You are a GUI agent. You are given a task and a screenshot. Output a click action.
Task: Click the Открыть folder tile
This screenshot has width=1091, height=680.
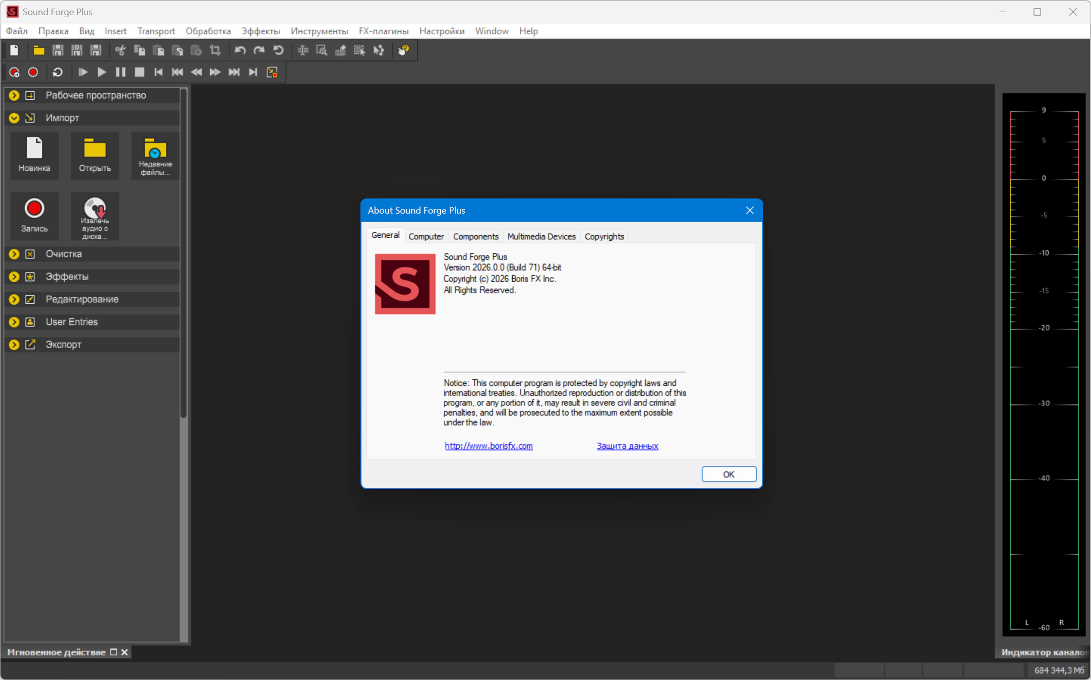point(95,156)
